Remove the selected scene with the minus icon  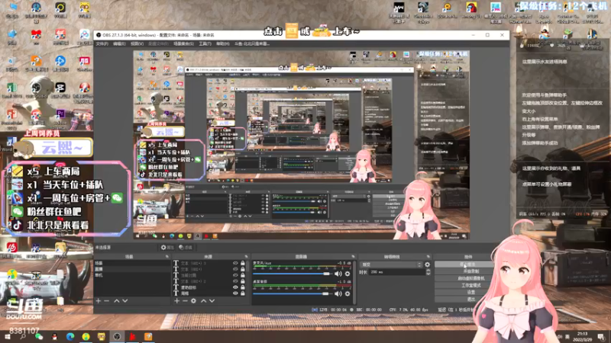coord(107,300)
